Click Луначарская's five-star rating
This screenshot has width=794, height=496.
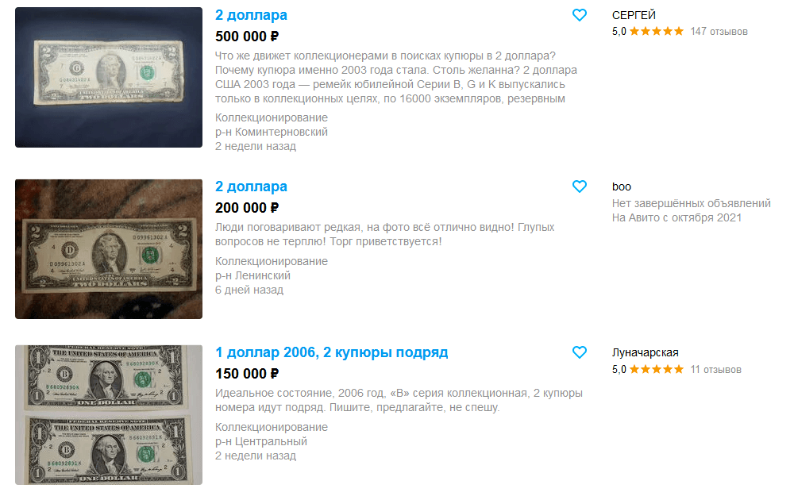(x=657, y=370)
